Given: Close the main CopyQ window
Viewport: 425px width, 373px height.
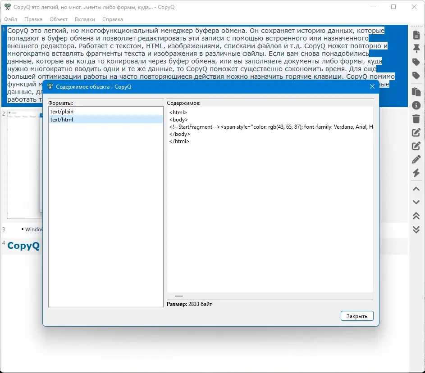Looking at the screenshot, I should click(x=414, y=7).
